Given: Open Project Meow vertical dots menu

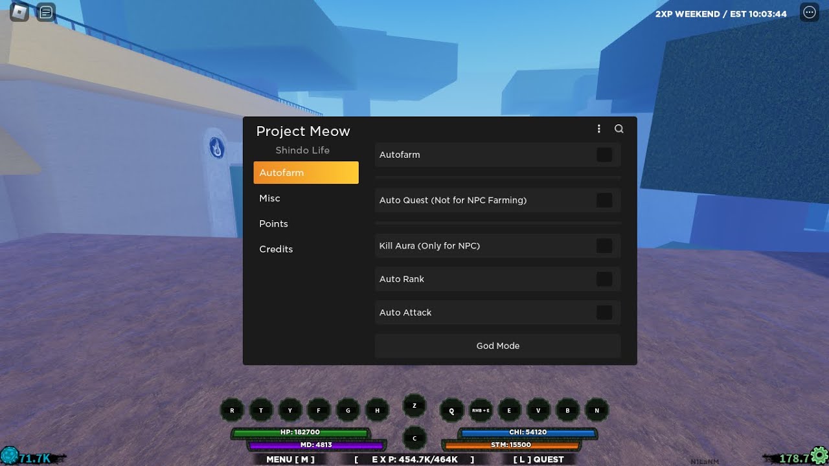Looking at the screenshot, I should point(598,129).
